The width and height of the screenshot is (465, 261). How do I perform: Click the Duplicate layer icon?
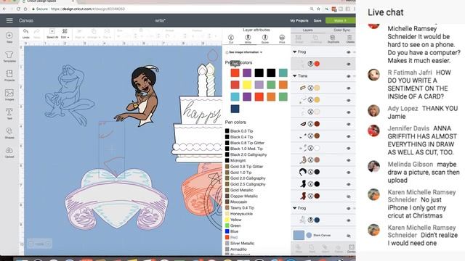tap(333, 38)
